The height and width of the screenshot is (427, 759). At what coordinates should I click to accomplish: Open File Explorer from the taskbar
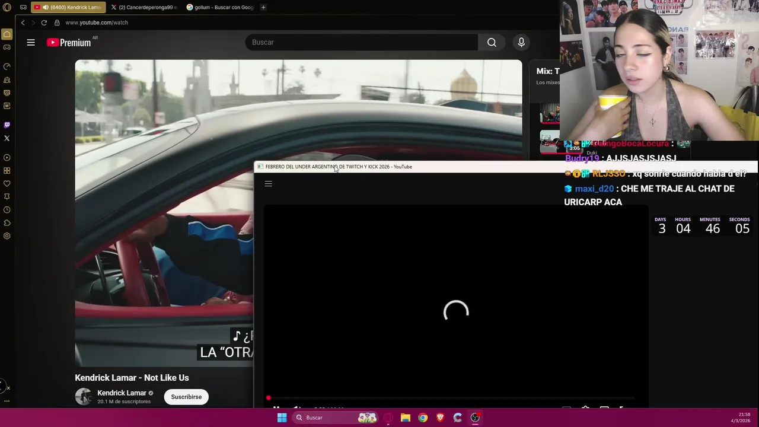406,418
